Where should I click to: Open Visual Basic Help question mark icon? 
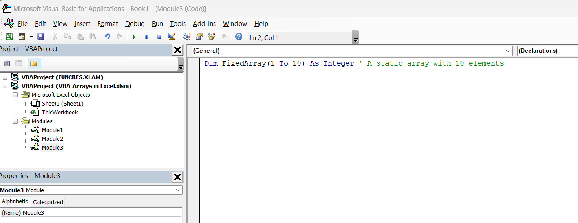pos(239,37)
